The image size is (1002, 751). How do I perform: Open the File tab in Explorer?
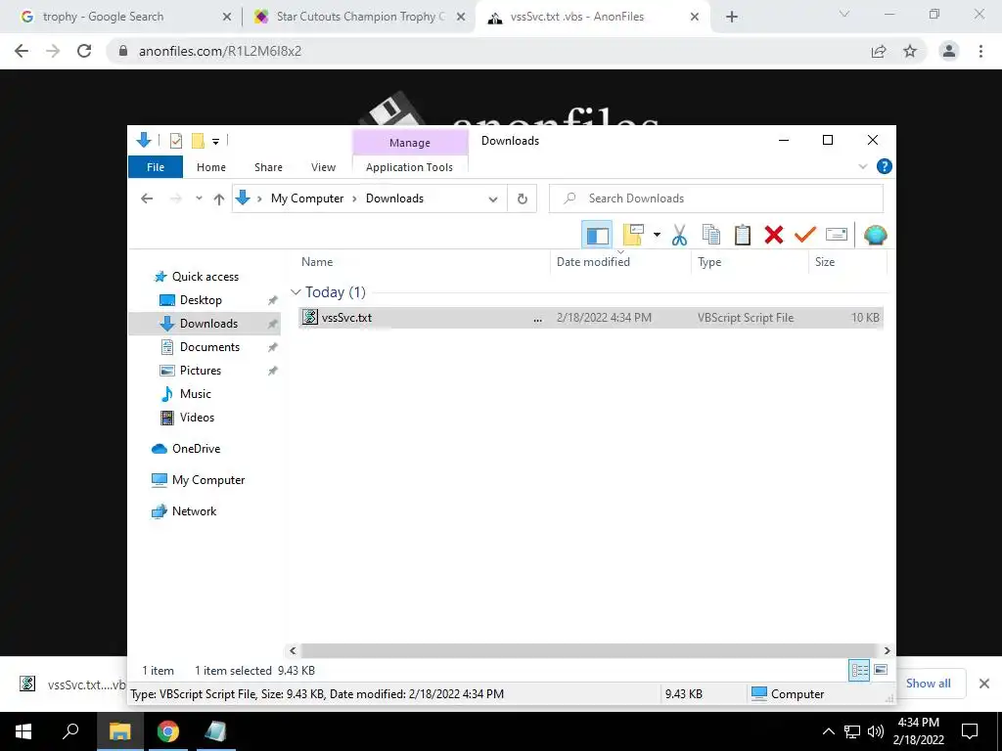point(156,167)
